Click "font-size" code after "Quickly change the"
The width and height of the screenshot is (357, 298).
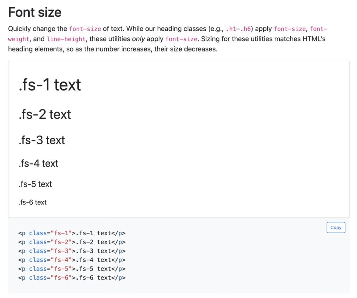(85, 29)
